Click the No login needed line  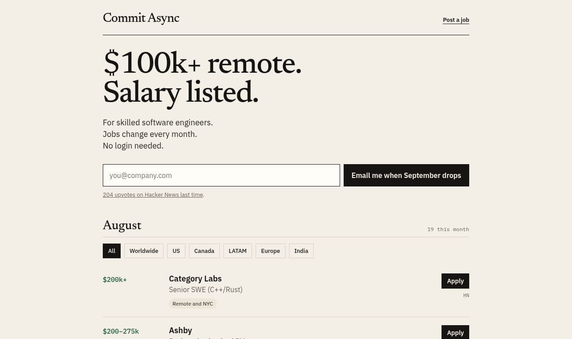133,146
